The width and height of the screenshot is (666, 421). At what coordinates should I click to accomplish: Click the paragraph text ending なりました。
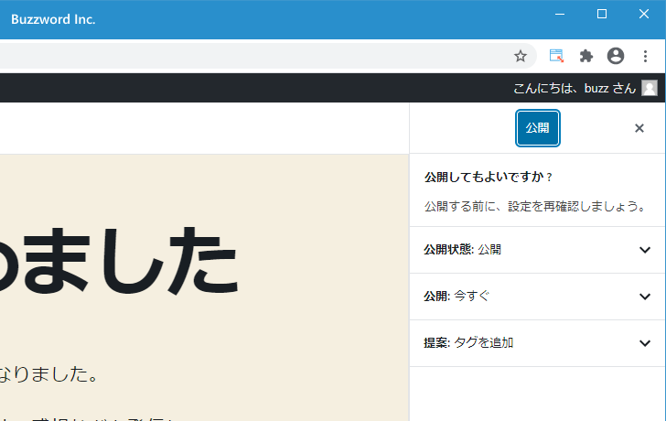pyautogui.click(x=48, y=374)
